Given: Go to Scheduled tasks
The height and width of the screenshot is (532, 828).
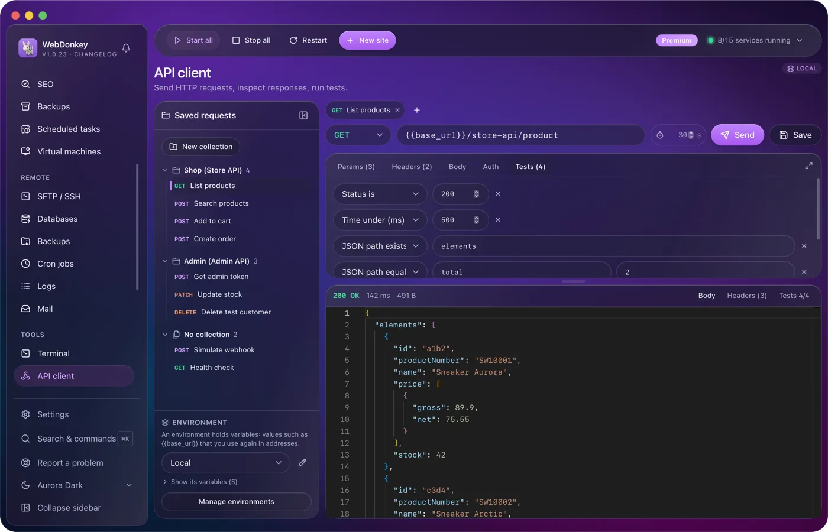Looking at the screenshot, I should (x=75, y=129).
